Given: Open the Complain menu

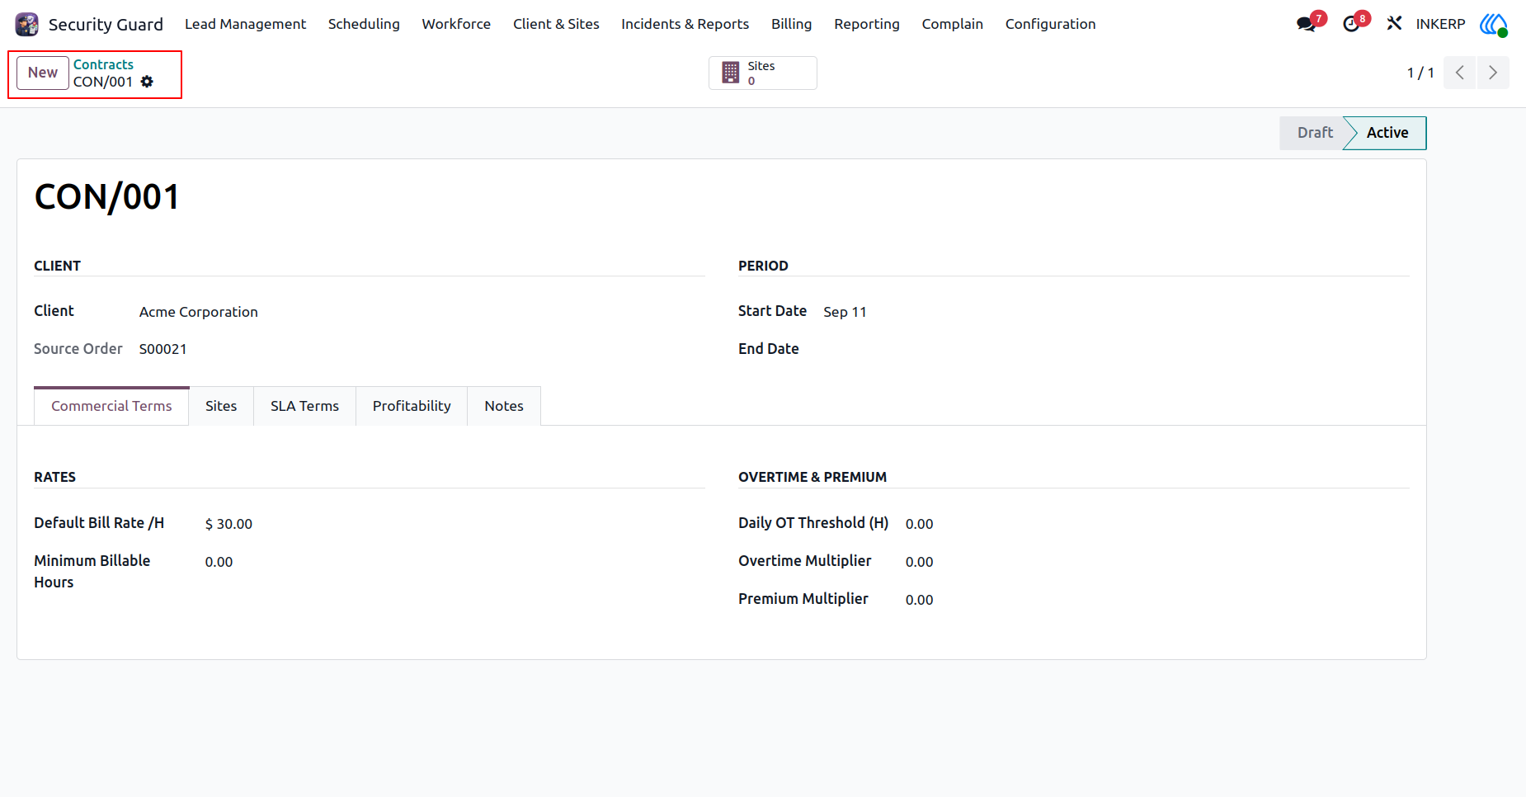Looking at the screenshot, I should coord(952,24).
